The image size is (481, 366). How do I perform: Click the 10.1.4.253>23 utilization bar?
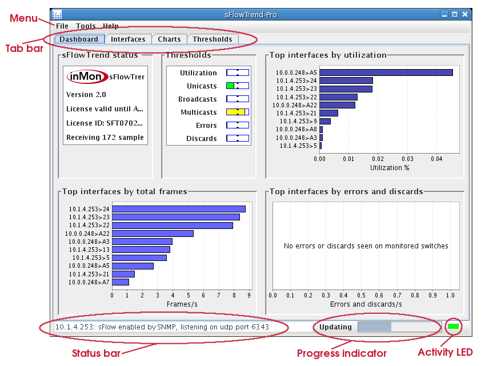pyautogui.click(x=346, y=89)
